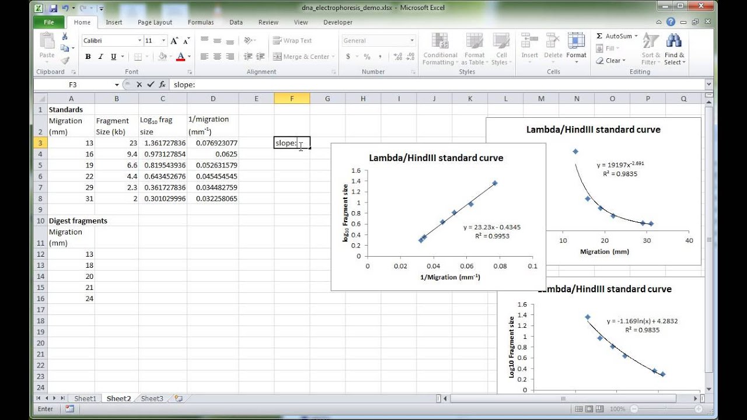
Task: Click the formula bar Enter checkmark
Action: (150, 85)
